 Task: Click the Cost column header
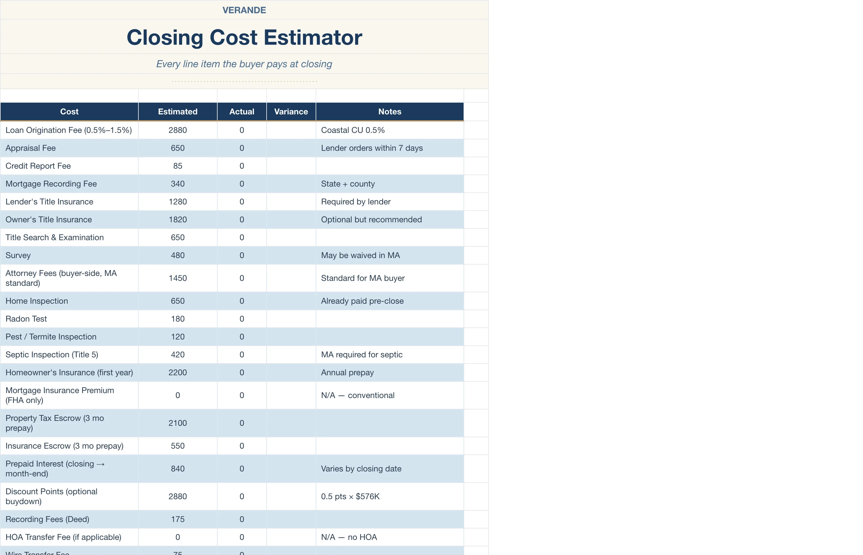(x=69, y=112)
